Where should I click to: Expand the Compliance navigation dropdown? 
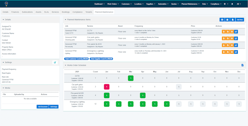click(216, 4)
